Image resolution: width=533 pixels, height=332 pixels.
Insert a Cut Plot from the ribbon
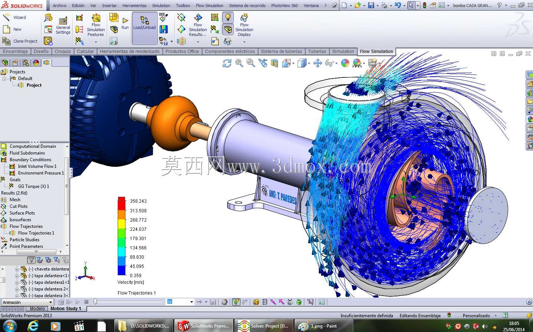coord(181,17)
